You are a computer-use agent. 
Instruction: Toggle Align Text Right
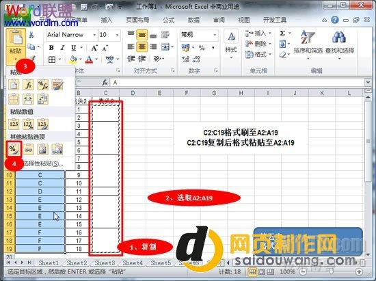[153, 46]
